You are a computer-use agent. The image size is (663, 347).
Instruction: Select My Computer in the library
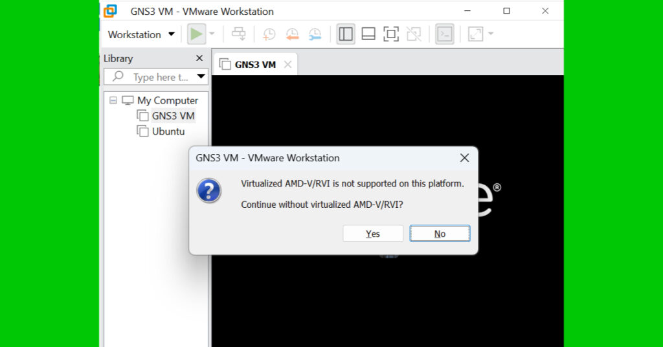[168, 100]
